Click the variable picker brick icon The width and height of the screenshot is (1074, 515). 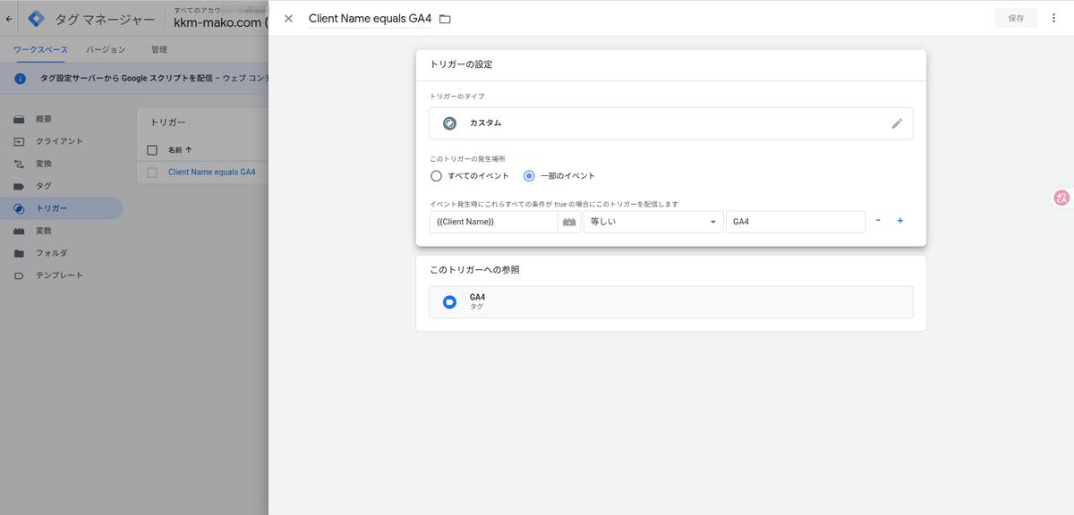(569, 222)
